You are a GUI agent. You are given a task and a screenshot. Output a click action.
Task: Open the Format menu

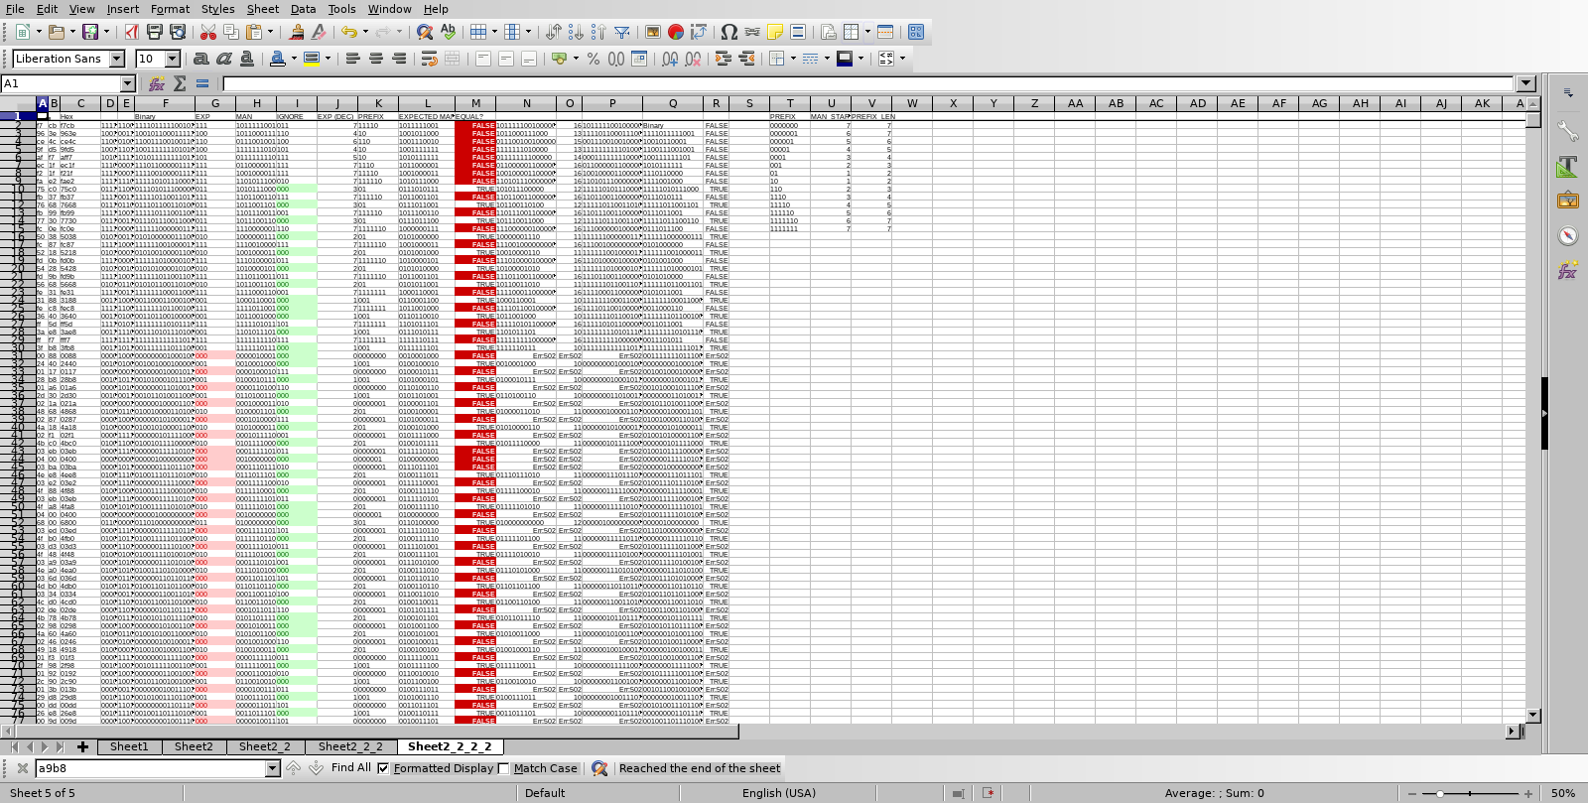[170, 9]
